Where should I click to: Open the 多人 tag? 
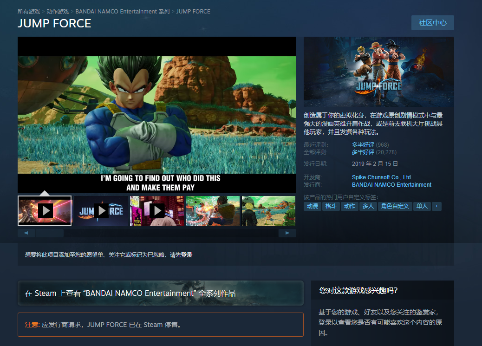pos(368,206)
